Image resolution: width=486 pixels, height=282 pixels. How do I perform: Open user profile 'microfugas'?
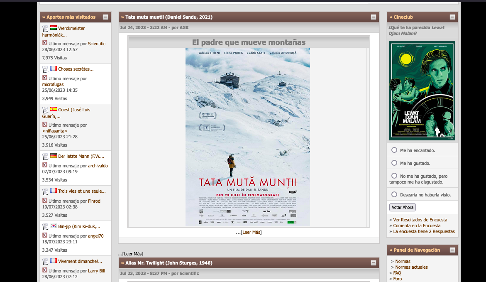tap(53, 84)
